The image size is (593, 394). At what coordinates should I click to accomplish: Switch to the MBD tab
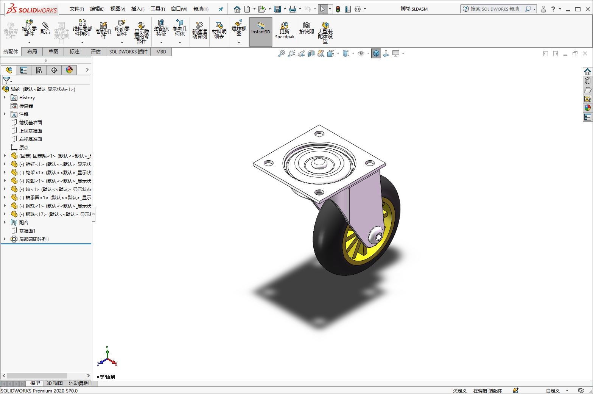point(161,52)
